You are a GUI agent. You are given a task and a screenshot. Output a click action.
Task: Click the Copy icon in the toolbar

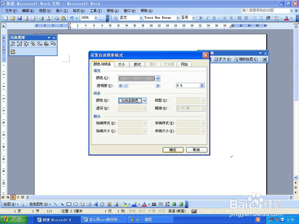pos(57,18)
